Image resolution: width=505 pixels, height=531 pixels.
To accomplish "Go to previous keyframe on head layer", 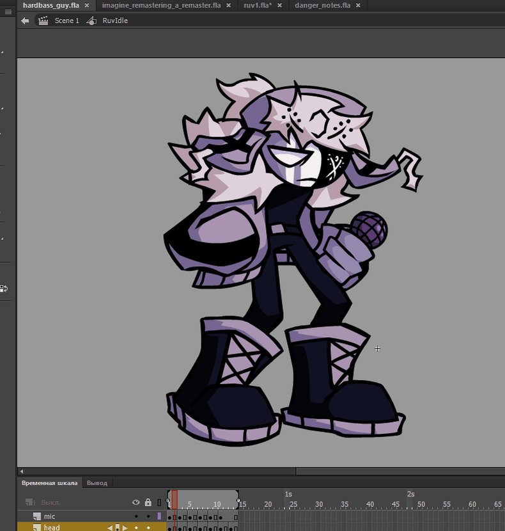I will pyautogui.click(x=110, y=528).
